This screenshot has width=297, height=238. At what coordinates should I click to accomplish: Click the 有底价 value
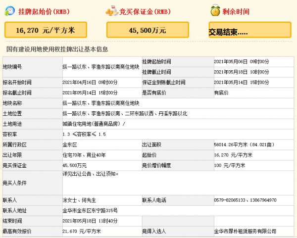point(221,93)
